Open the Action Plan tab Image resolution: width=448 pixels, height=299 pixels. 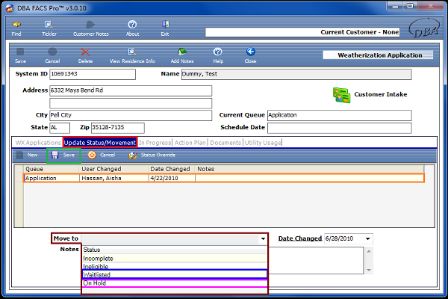tap(190, 143)
